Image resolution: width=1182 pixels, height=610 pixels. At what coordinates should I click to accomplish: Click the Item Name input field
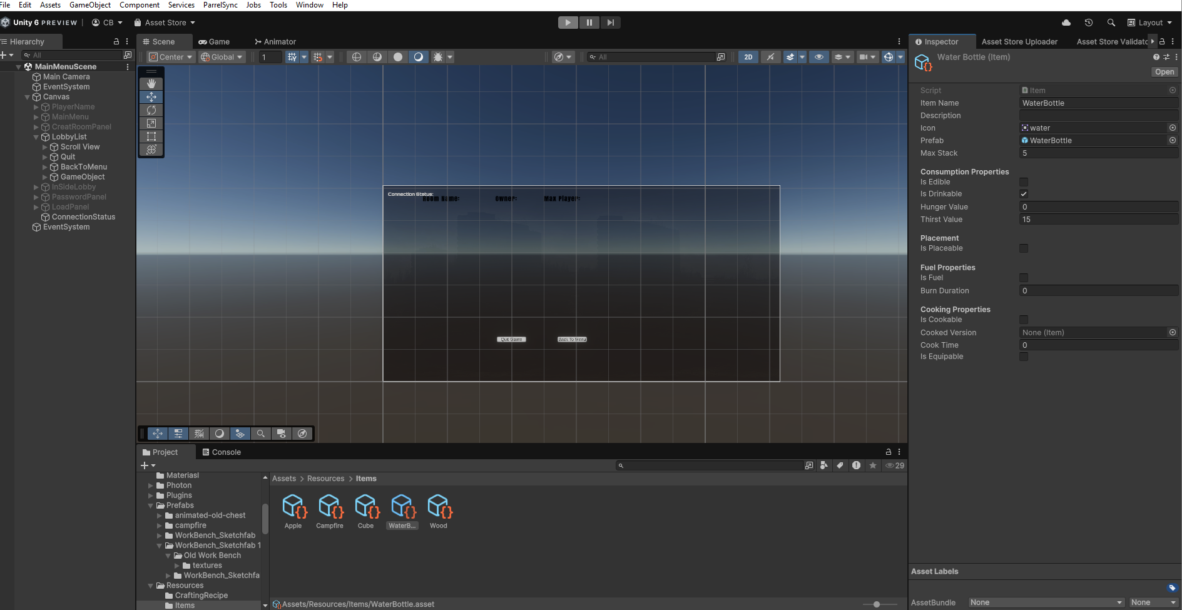pos(1099,103)
